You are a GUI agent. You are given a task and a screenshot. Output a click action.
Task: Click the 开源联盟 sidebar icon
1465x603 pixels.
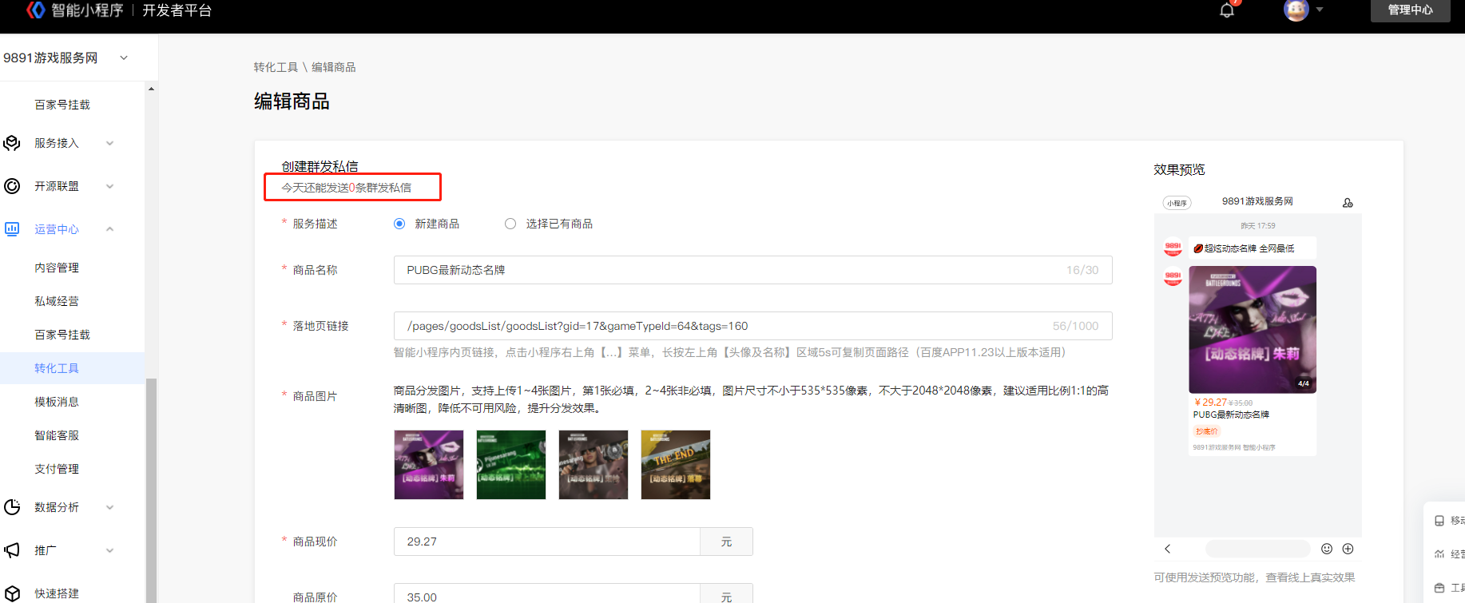click(12, 186)
